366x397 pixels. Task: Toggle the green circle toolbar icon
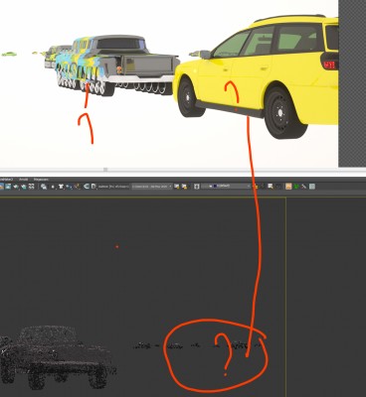296,187
